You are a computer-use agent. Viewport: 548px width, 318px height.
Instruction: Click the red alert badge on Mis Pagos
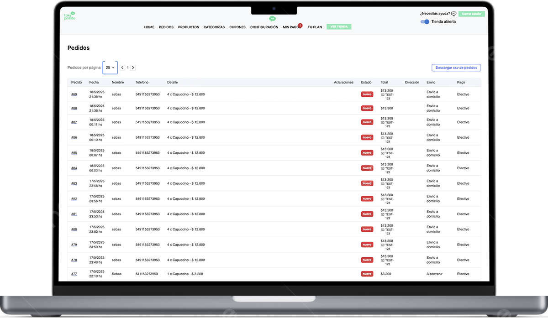pos(300,25)
